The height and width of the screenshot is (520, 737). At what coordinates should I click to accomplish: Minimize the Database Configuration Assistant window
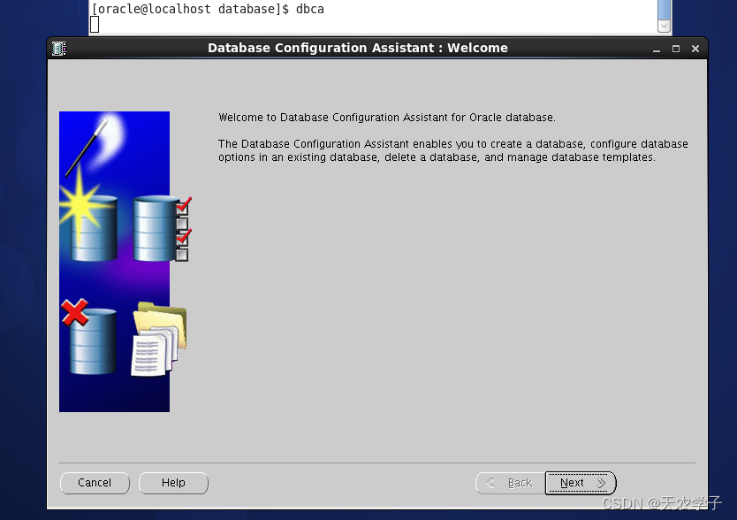coord(657,49)
